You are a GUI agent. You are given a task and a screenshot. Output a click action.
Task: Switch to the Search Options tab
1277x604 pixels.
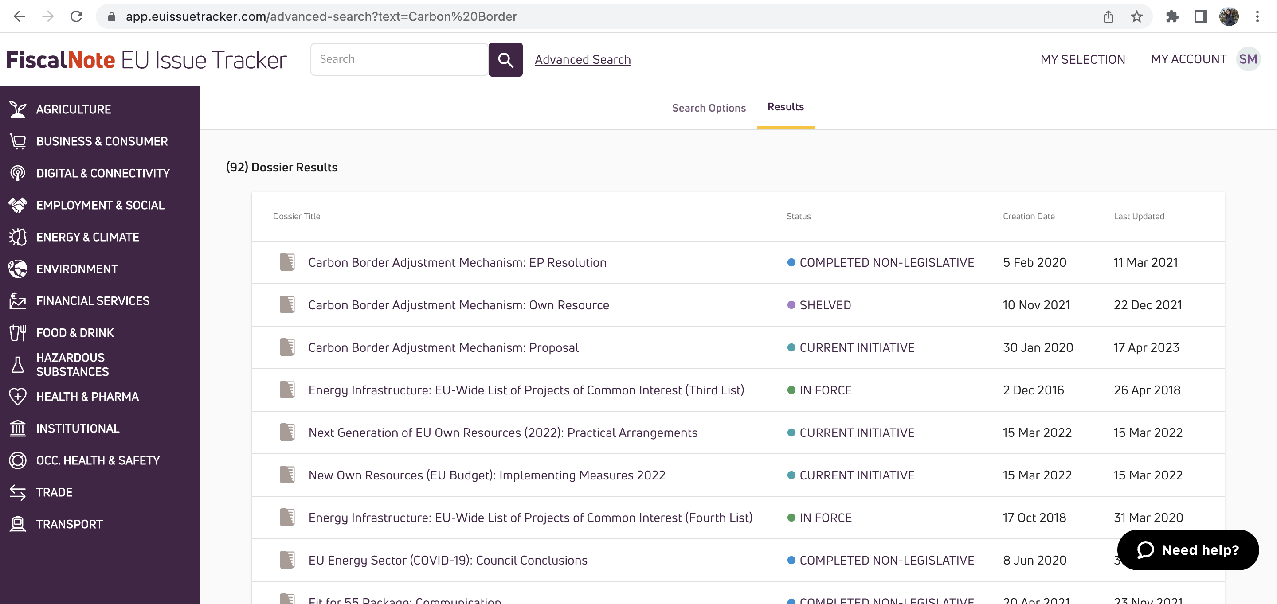coord(709,108)
